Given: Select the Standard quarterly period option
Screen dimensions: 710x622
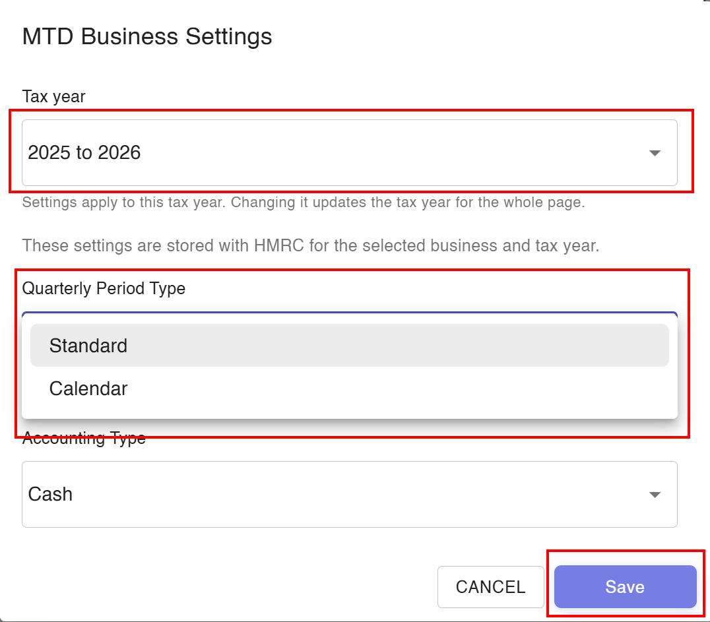Looking at the screenshot, I should (x=350, y=346).
